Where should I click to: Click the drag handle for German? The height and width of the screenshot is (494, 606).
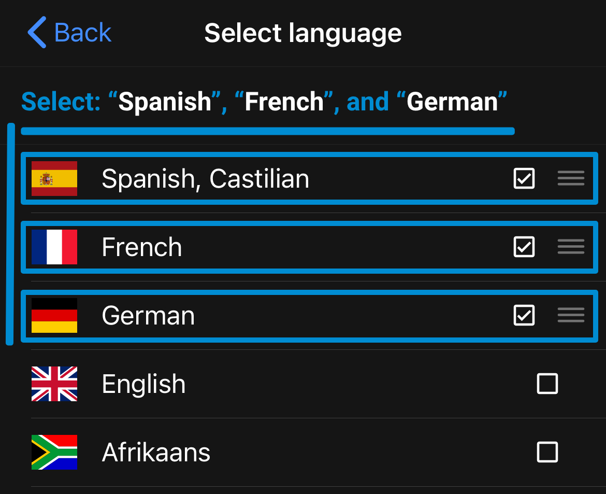tap(570, 315)
